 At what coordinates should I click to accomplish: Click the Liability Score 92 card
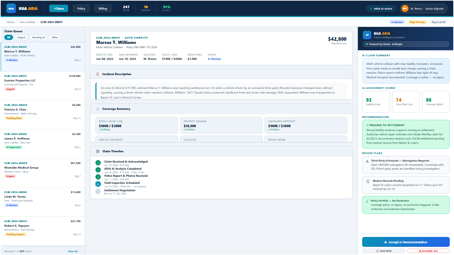(x=376, y=102)
